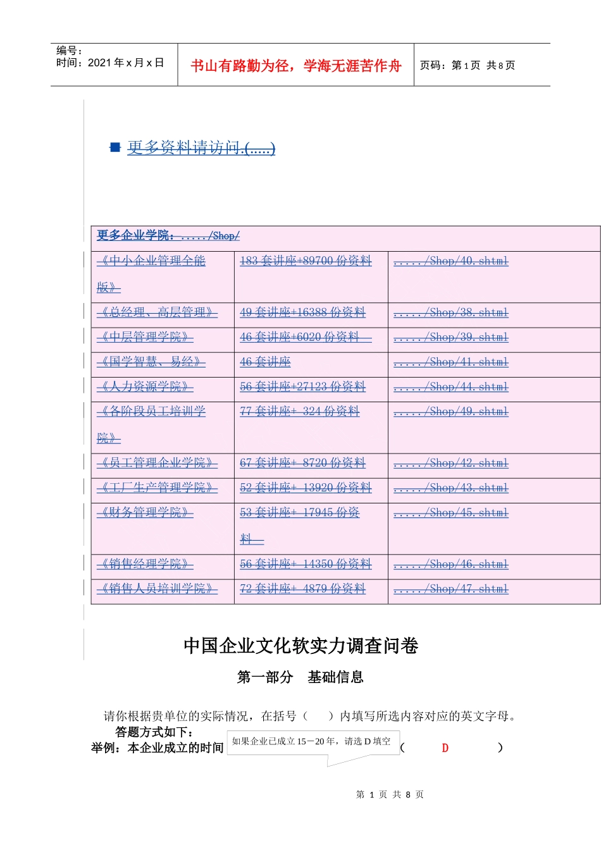Open the Shop/46.shtml link
Screen dimensions: 601x850
451,564
